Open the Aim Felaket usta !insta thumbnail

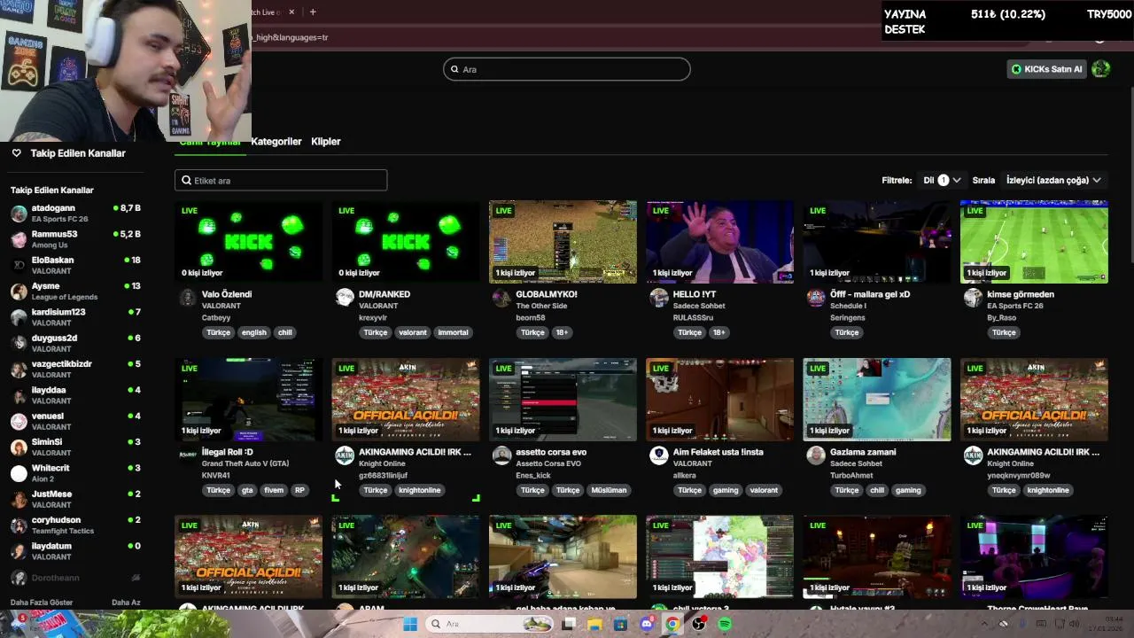(719, 400)
